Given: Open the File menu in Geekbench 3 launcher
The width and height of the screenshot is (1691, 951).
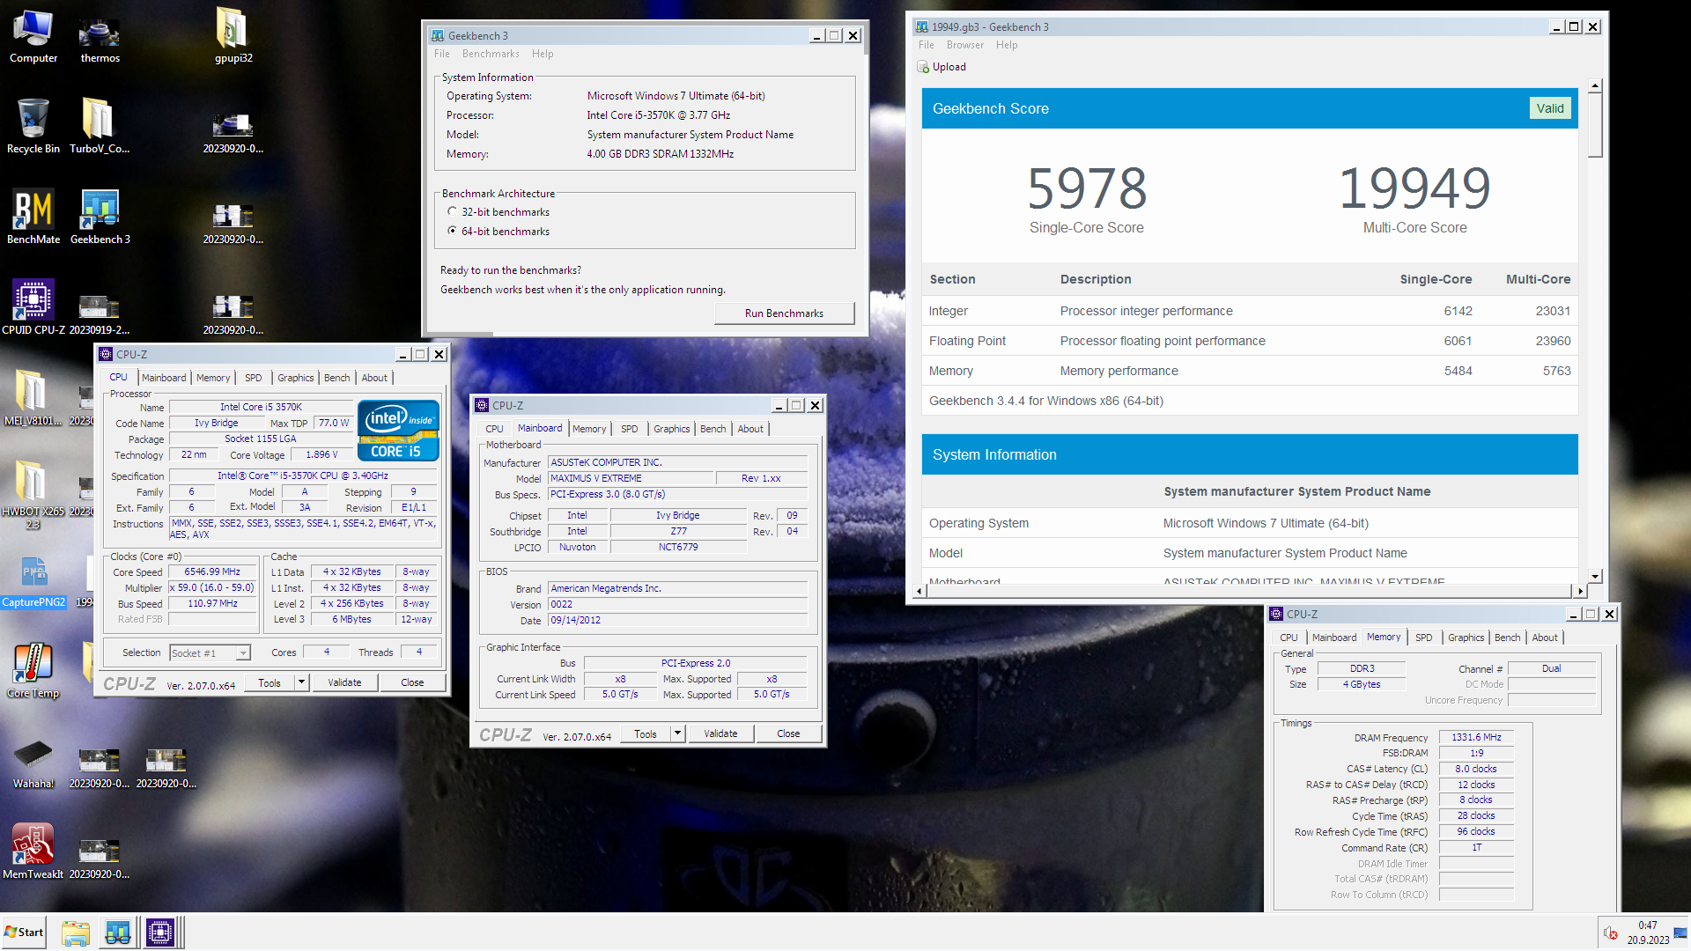Looking at the screenshot, I should 442,54.
